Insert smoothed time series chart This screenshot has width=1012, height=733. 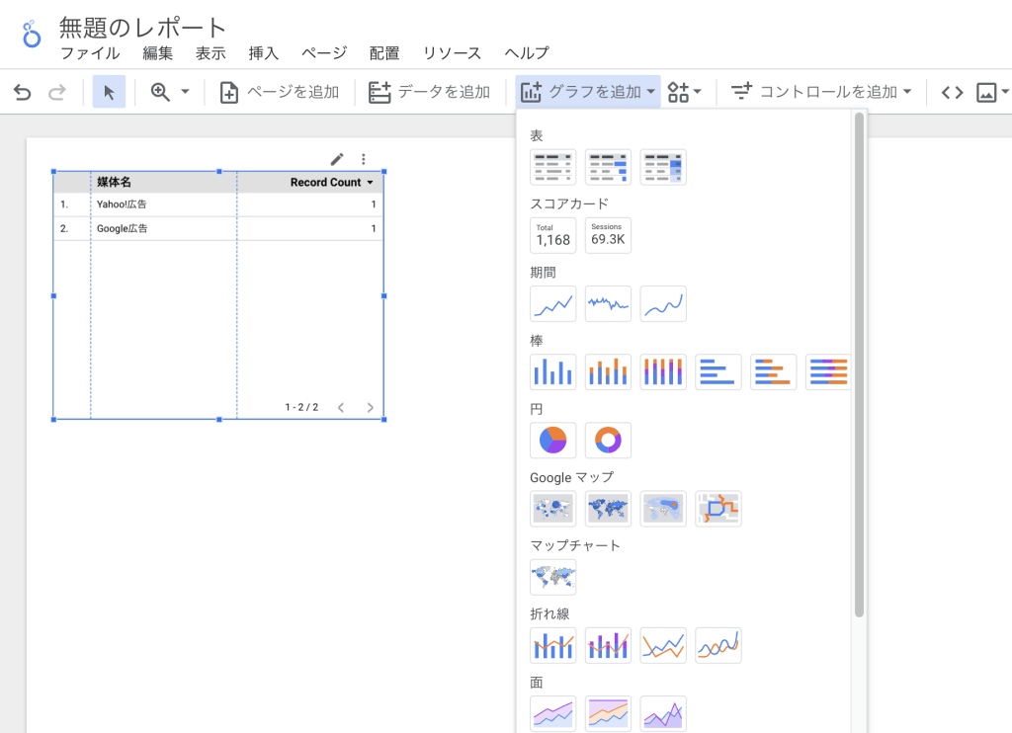coord(663,304)
